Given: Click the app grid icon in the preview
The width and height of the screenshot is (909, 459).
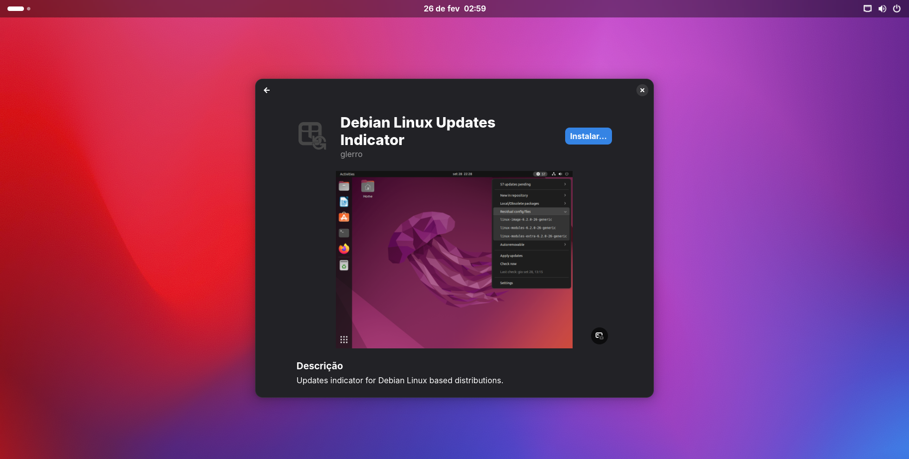Looking at the screenshot, I should pyautogui.click(x=344, y=339).
